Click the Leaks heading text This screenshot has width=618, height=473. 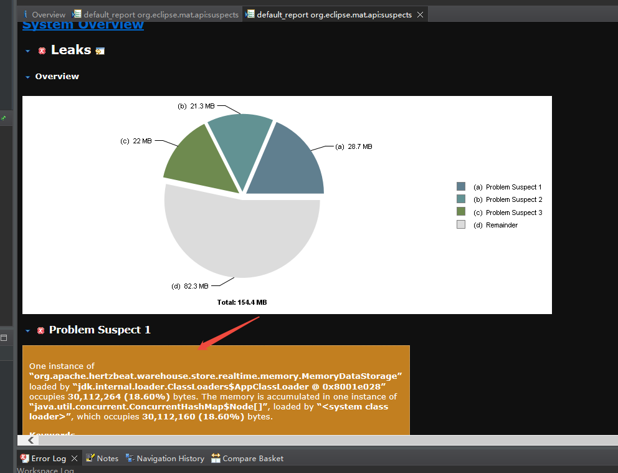pos(71,50)
